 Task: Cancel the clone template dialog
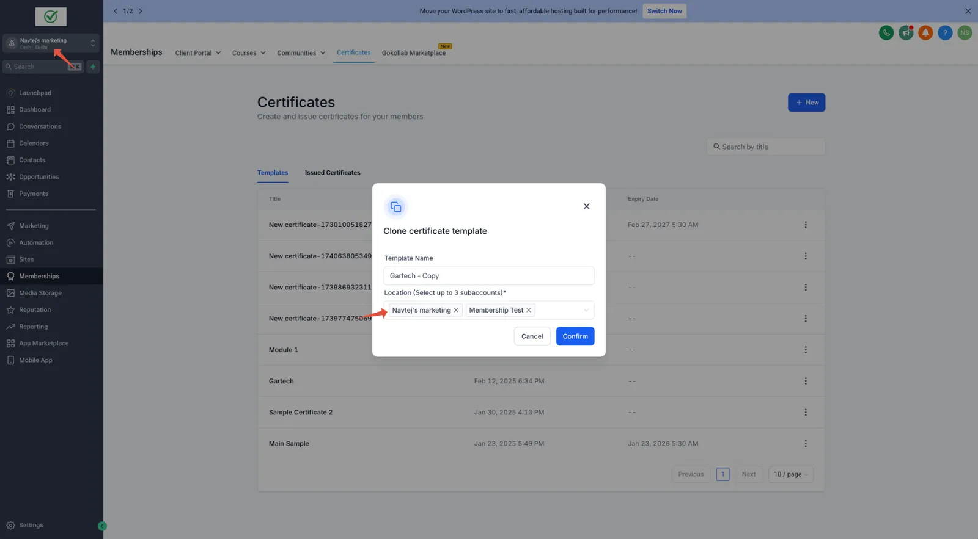point(532,336)
